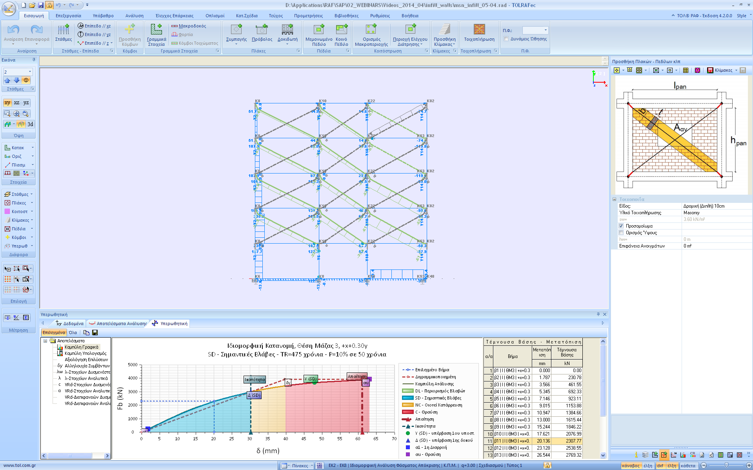This screenshot has width=753, height=470.
Task: Open the Οπλισμοί ribbon tab
Action: [215, 16]
